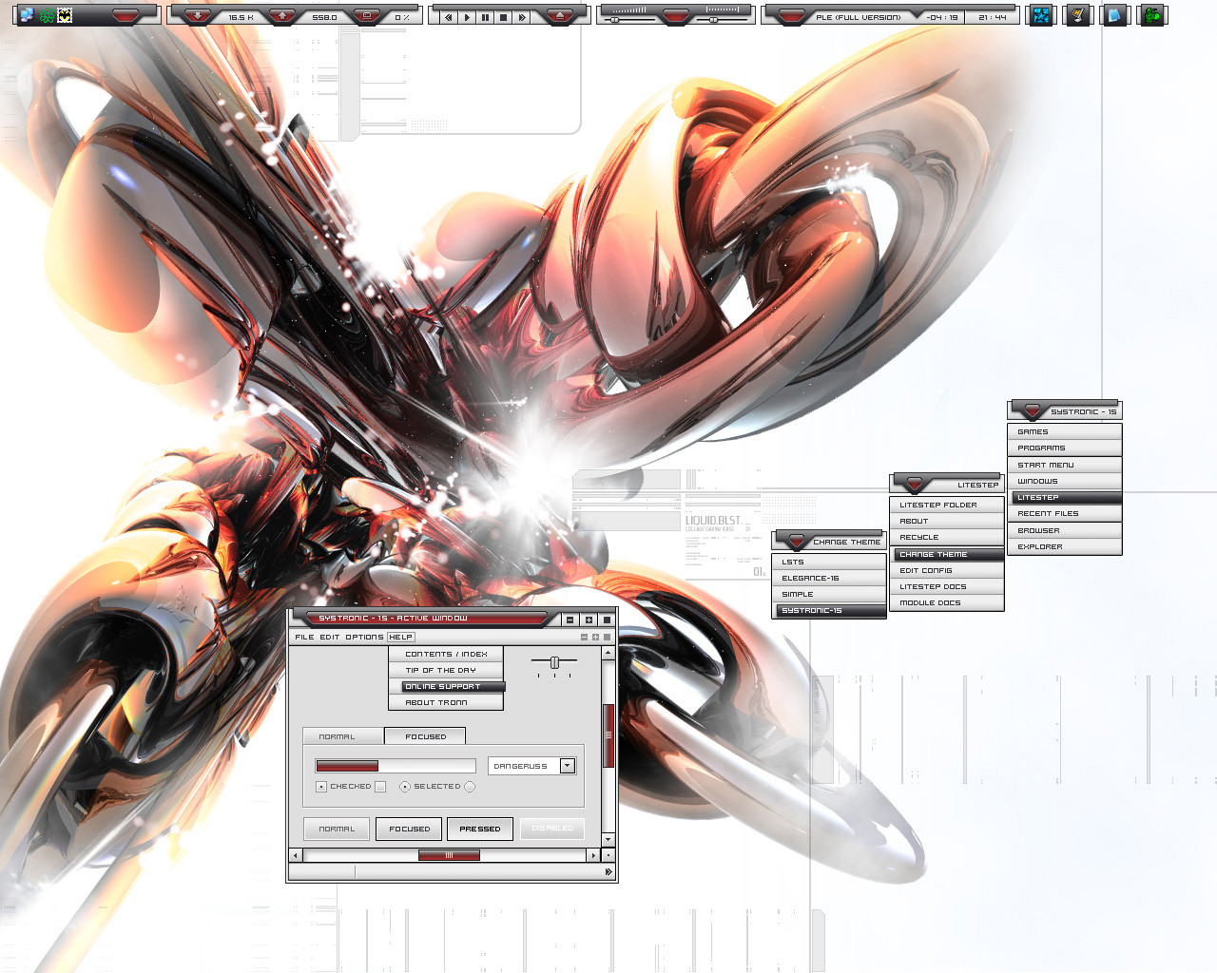Select highlighted Change Theme entry in Litestep submenu

[947, 554]
